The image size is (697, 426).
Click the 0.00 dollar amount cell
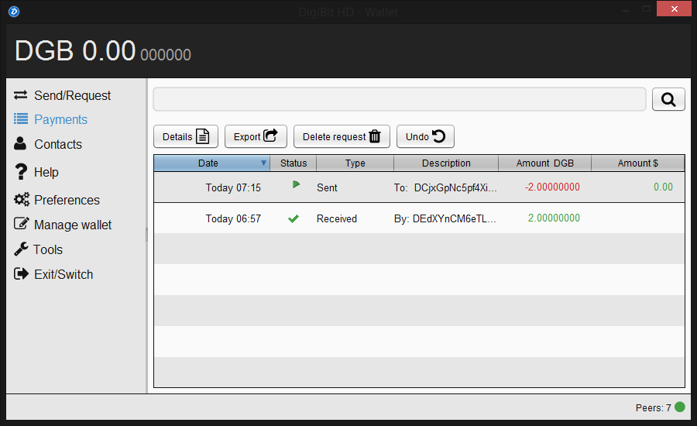click(663, 187)
